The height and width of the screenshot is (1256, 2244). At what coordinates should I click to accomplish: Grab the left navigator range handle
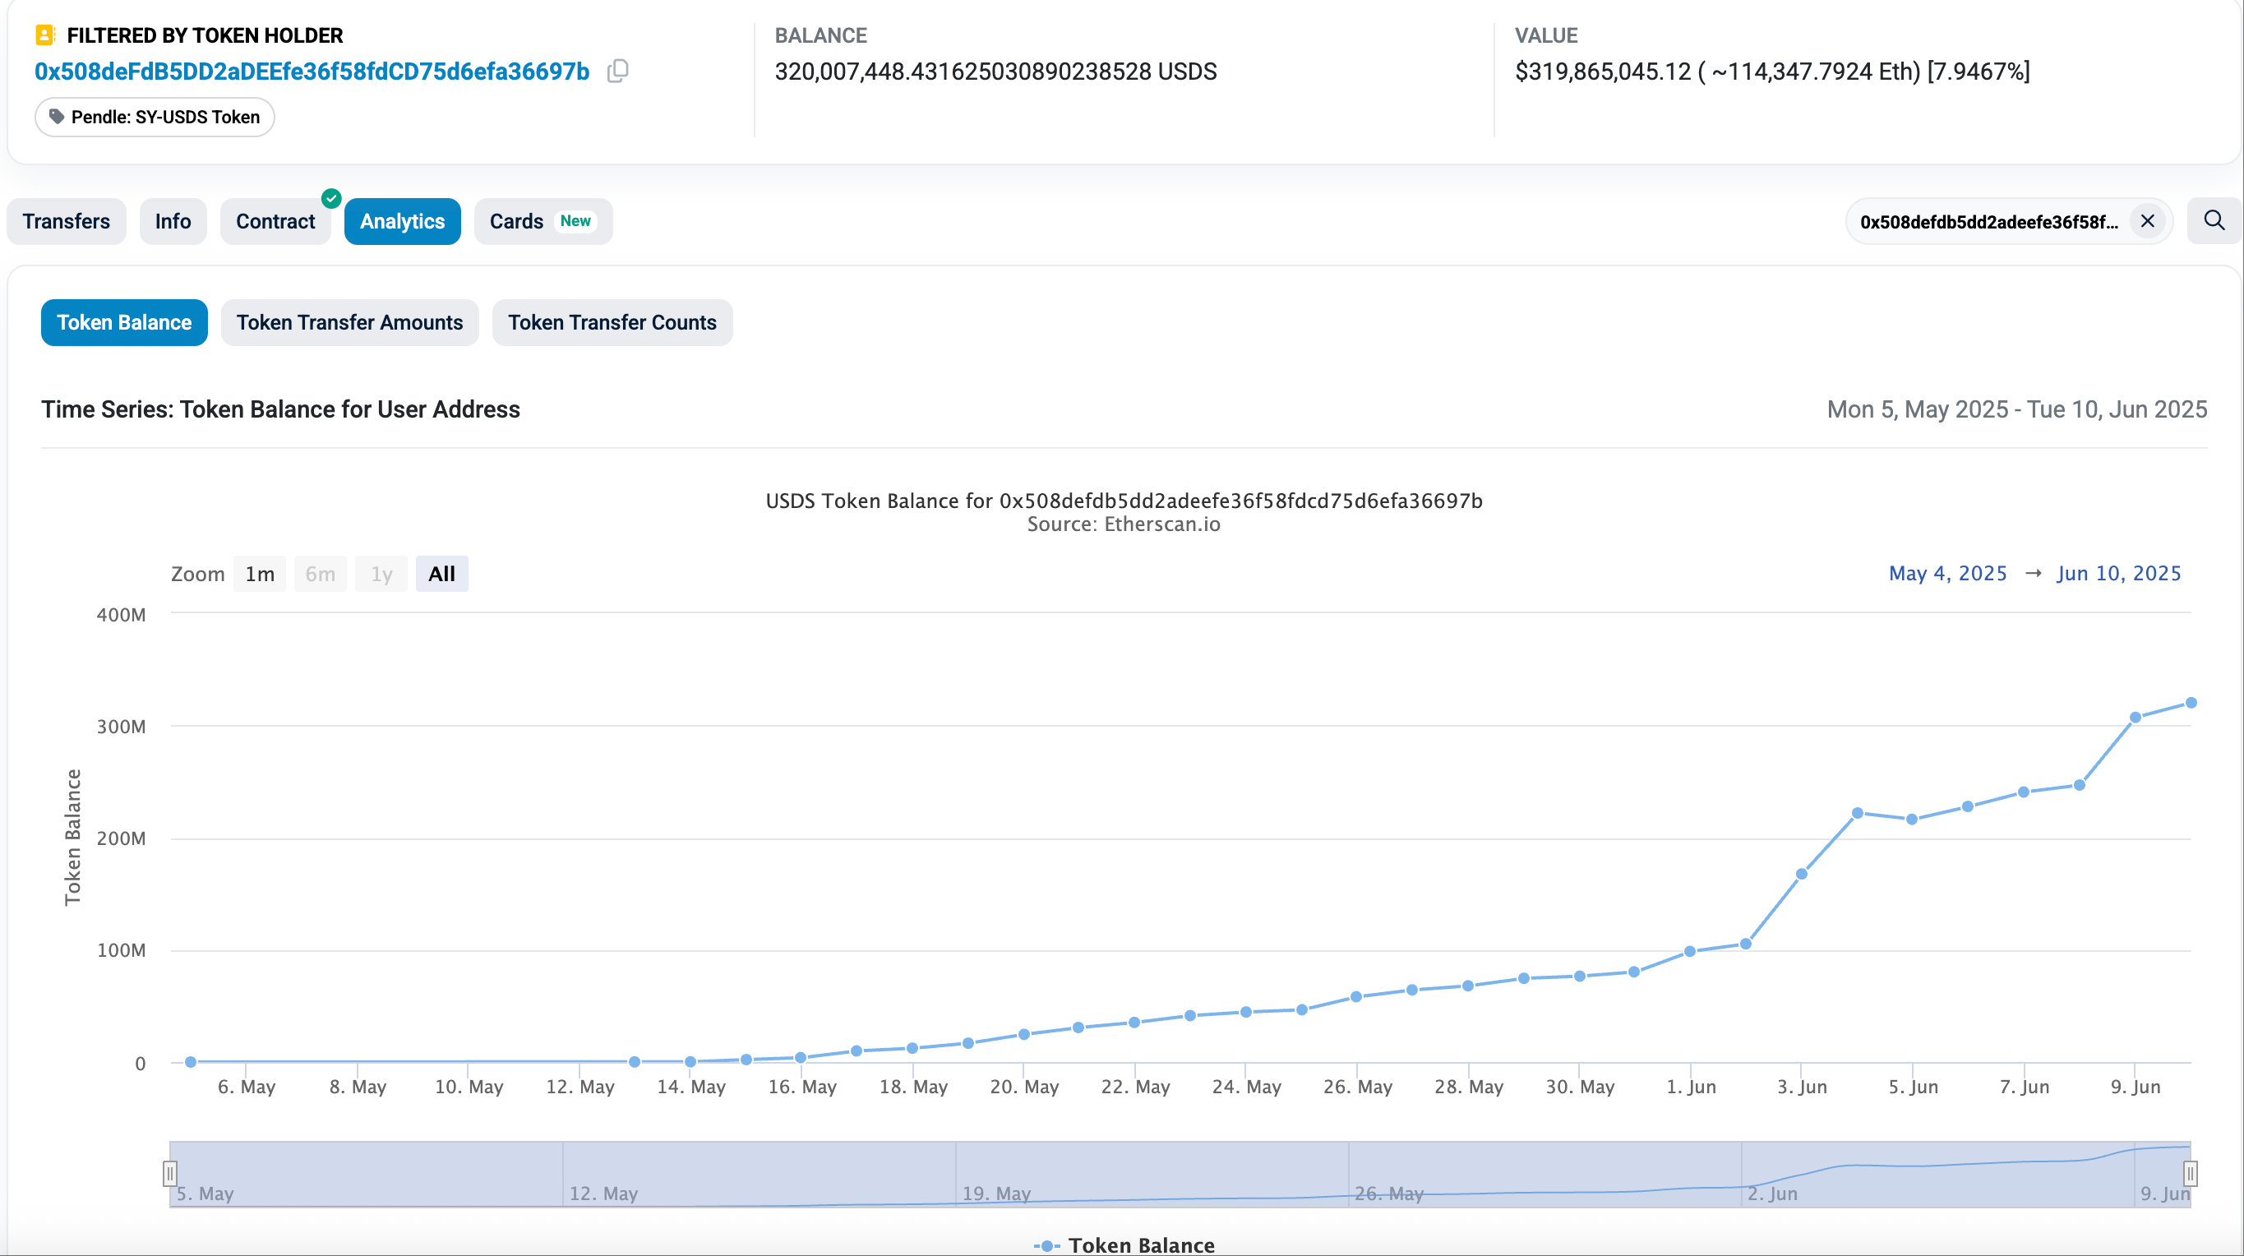click(x=170, y=1173)
